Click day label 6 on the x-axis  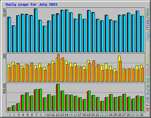[32, 115]
